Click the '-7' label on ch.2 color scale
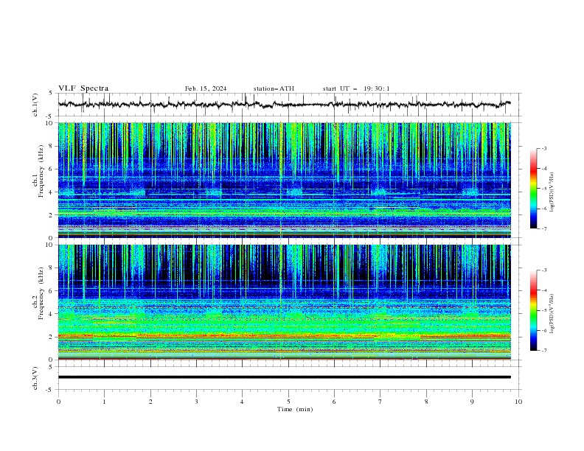Image resolution: width=584 pixels, height=451 pixels. click(543, 351)
